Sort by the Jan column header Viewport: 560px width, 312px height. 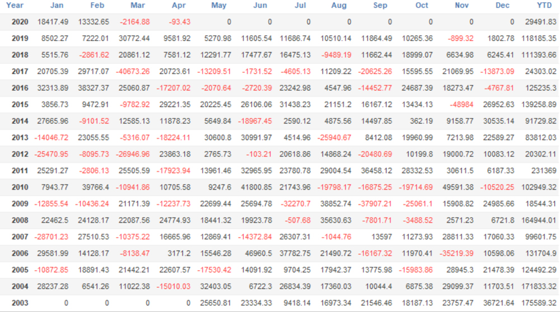pos(57,6)
